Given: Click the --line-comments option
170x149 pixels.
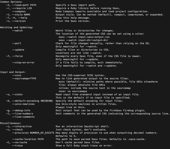Looking at the screenshot, I should point(23,117).
